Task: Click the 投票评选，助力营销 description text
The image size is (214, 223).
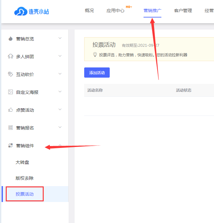Action: pos(143,55)
